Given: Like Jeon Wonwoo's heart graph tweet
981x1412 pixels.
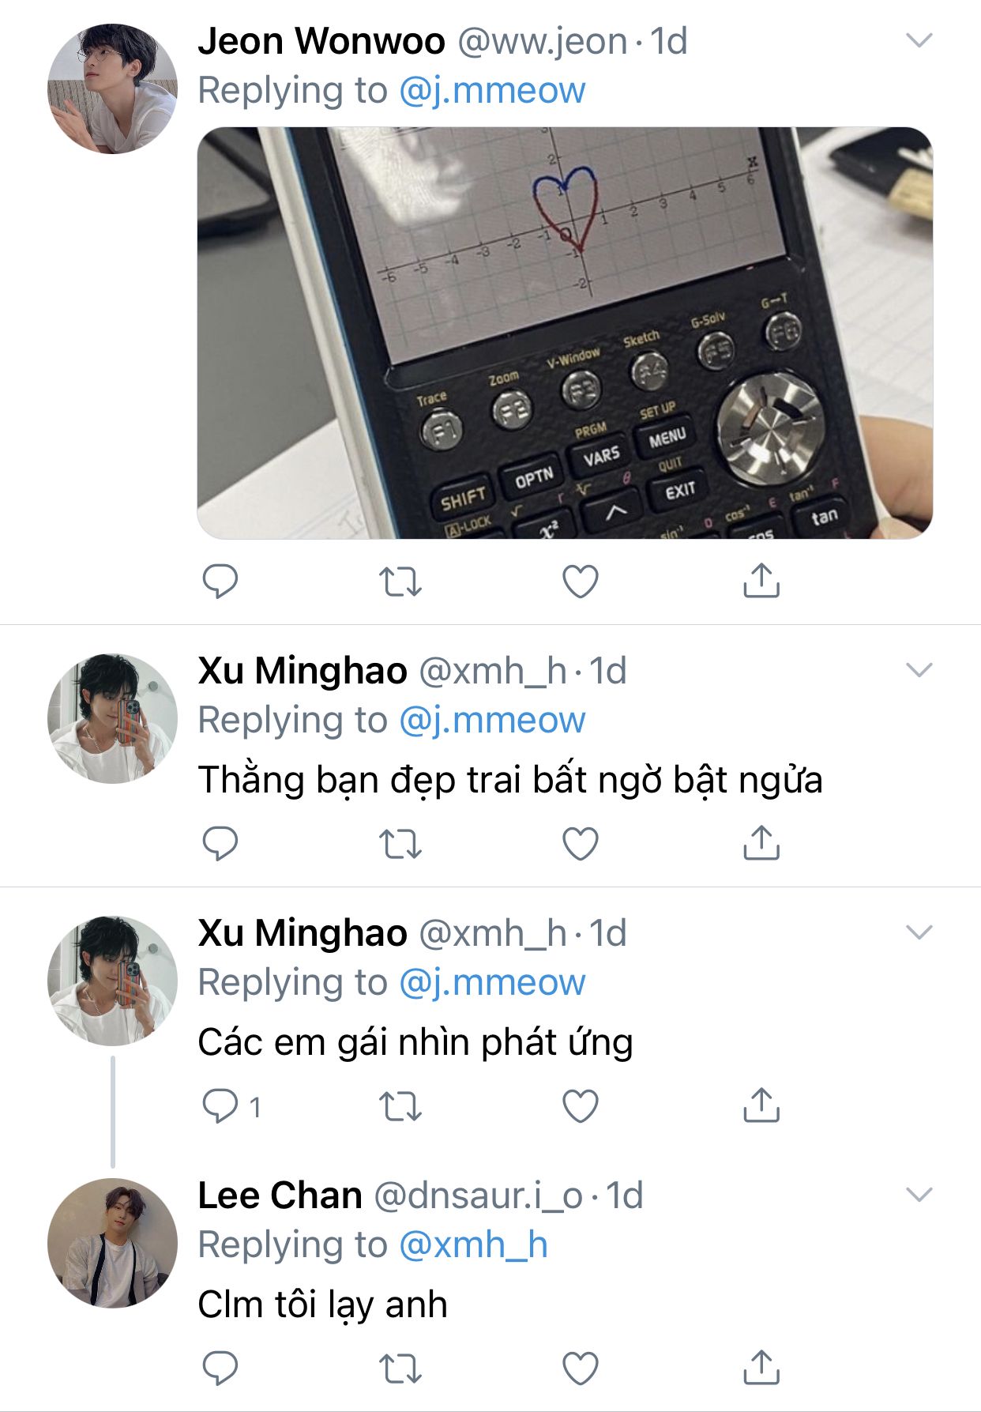Looking at the screenshot, I should tap(581, 582).
